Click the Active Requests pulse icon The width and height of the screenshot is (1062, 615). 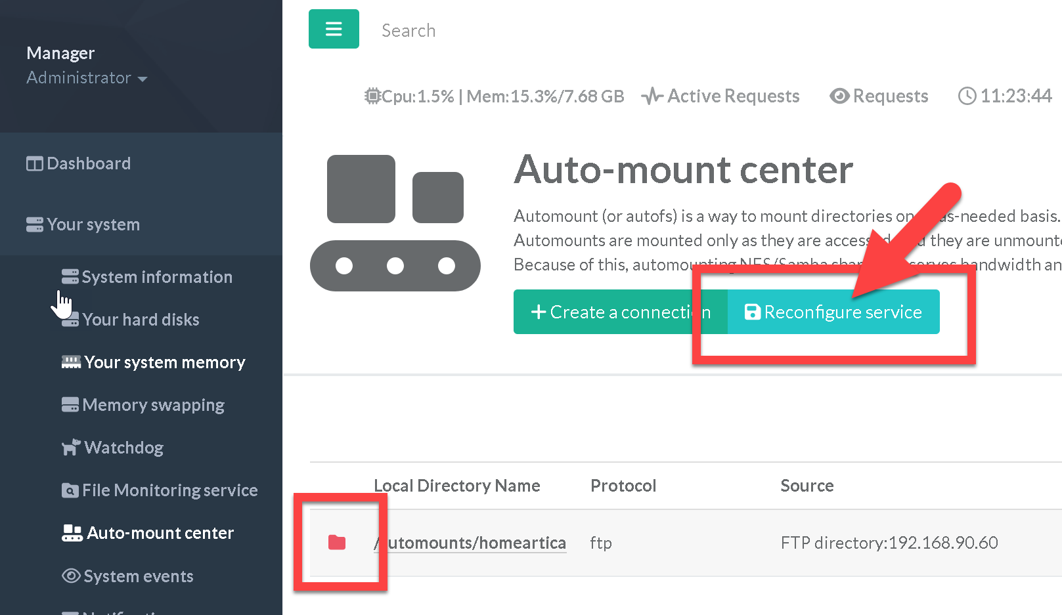(x=652, y=96)
